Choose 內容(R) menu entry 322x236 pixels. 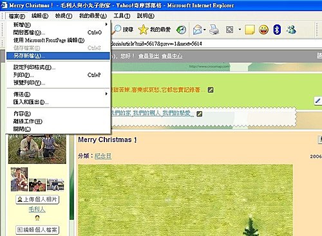pyautogui.click(x=58, y=113)
